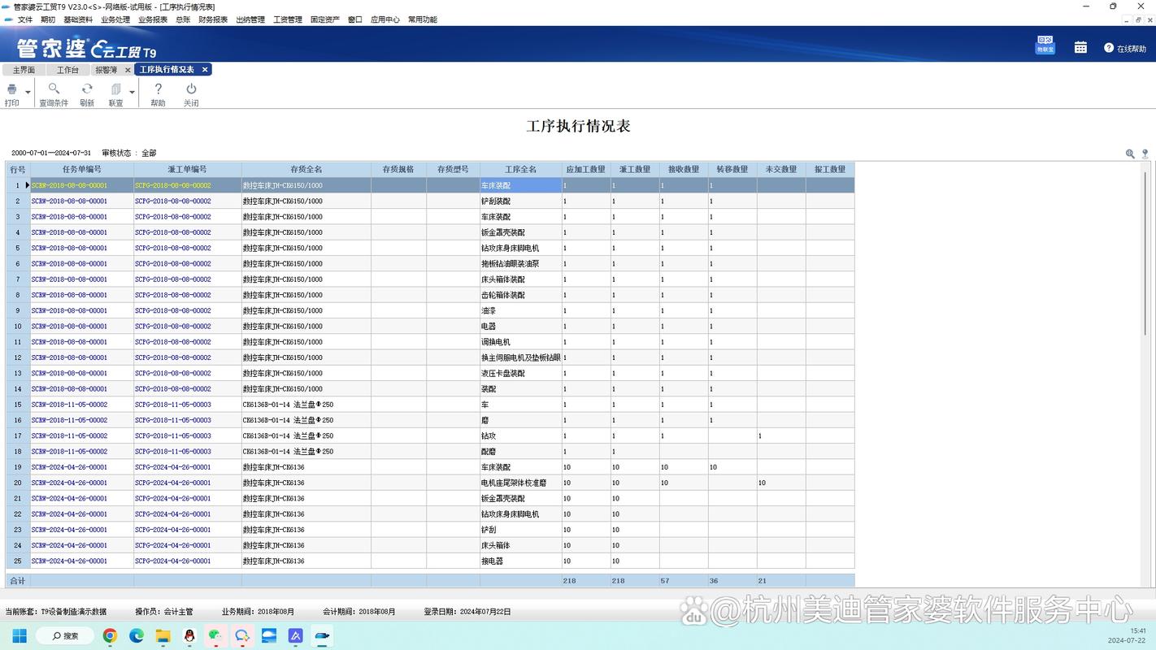The width and height of the screenshot is (1156, 650).
Task: Open the calendar icon in the blue header
Action: click(1080, 47)
